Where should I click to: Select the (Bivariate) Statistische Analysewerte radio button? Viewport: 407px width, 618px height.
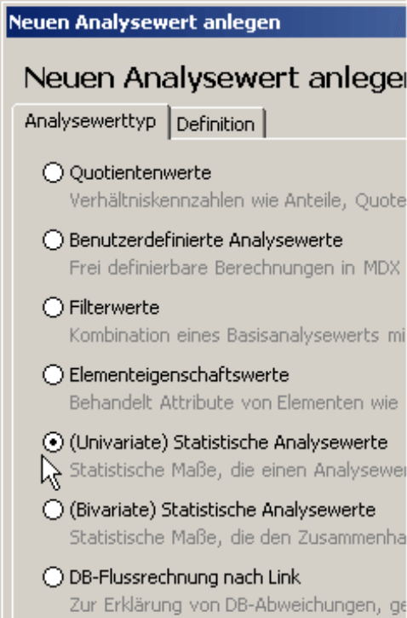pos(53,510)
